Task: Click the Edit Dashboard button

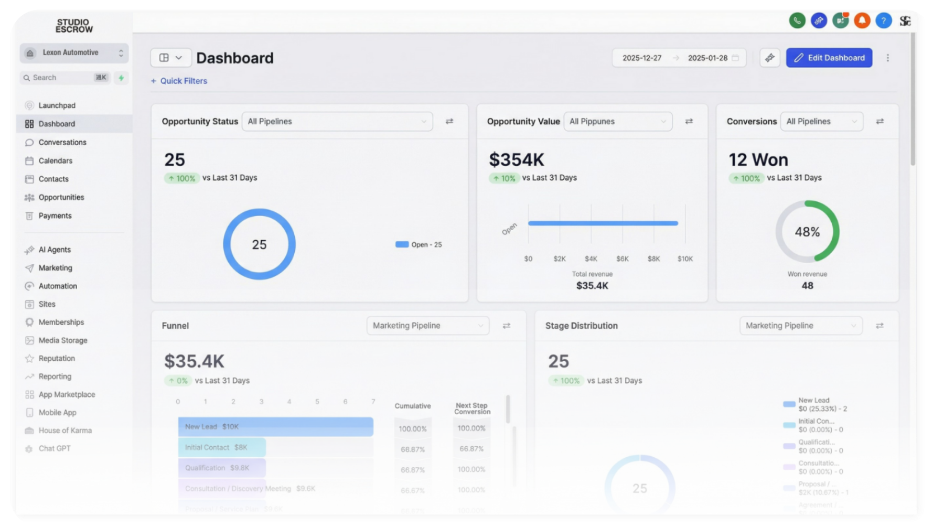Action: (829, 58)
